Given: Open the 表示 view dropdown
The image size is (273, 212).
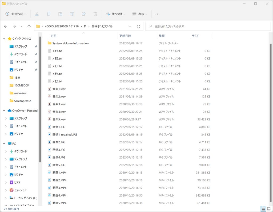Looking at the screenshot, I should pyautogui.click(x=140, y=14).
